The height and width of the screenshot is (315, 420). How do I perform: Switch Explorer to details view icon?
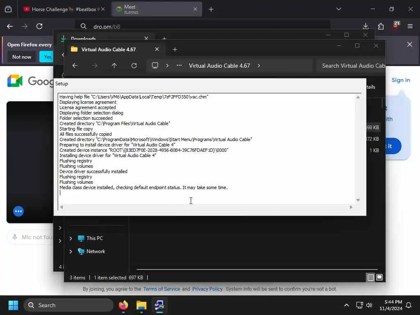click(371, 278)
